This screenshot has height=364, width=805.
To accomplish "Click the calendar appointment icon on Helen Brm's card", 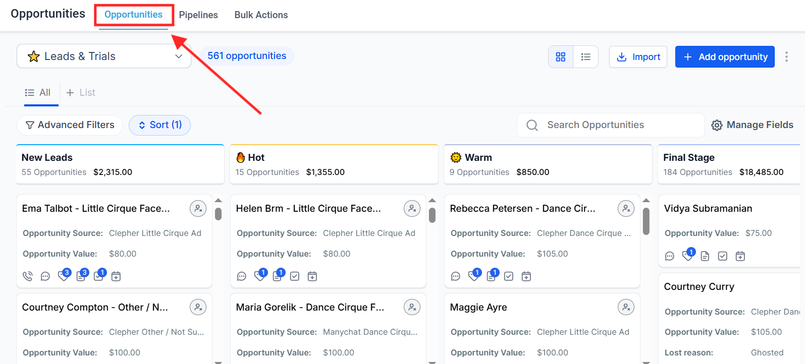I will [312, 276].
